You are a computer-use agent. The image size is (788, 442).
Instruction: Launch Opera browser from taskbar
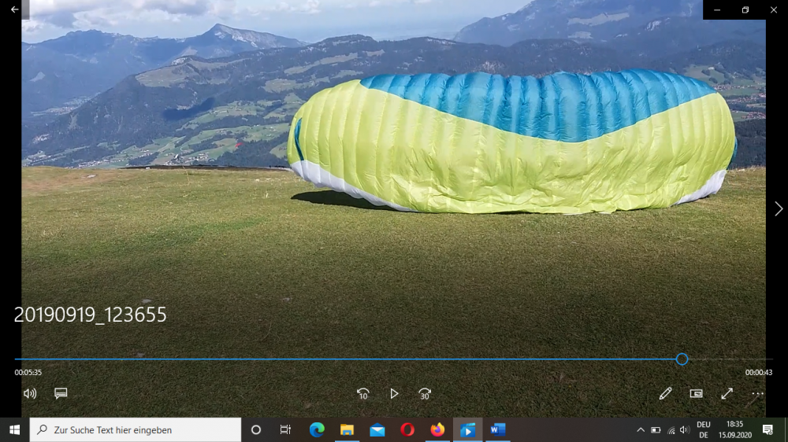point(407,430)
